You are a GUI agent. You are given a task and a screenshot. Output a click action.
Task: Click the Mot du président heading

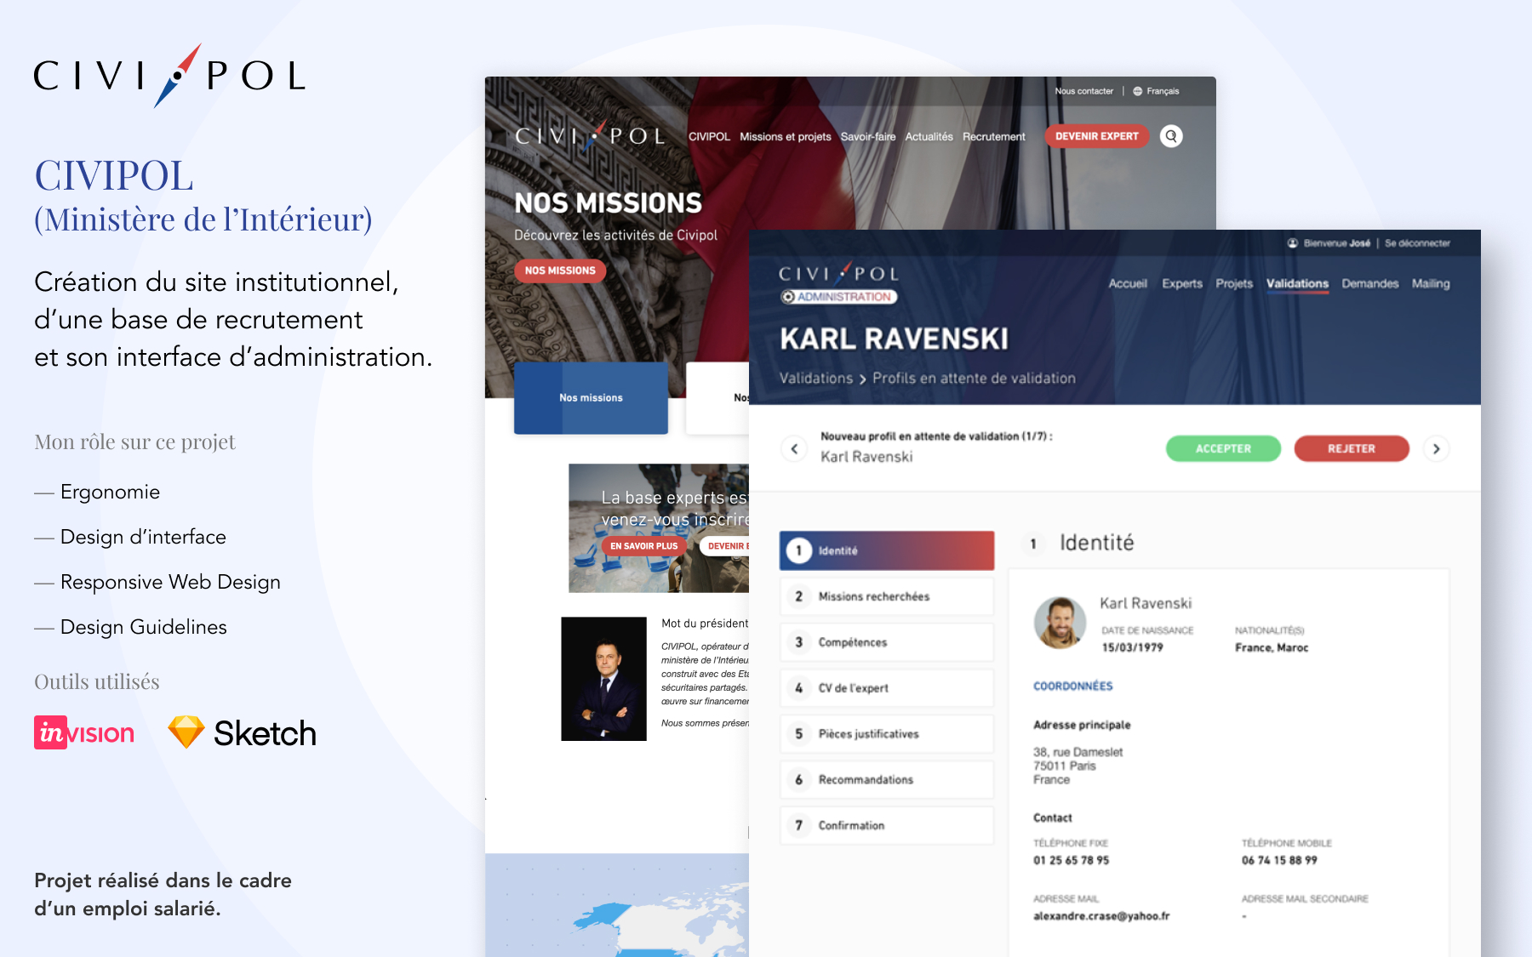coord(705,624)
